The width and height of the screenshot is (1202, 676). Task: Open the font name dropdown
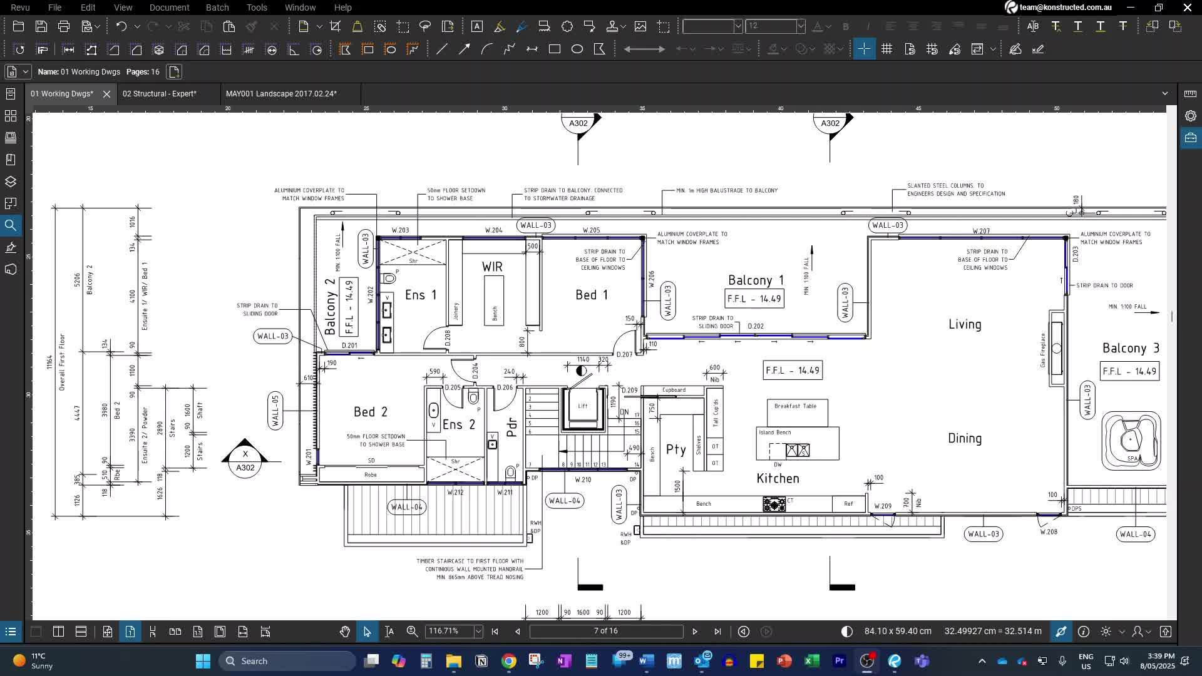coord(738,26)
